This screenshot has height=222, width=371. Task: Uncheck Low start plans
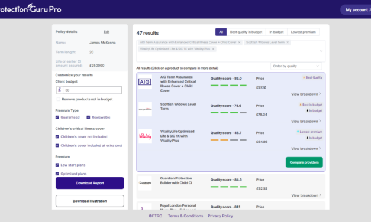(x=57, y=165)
